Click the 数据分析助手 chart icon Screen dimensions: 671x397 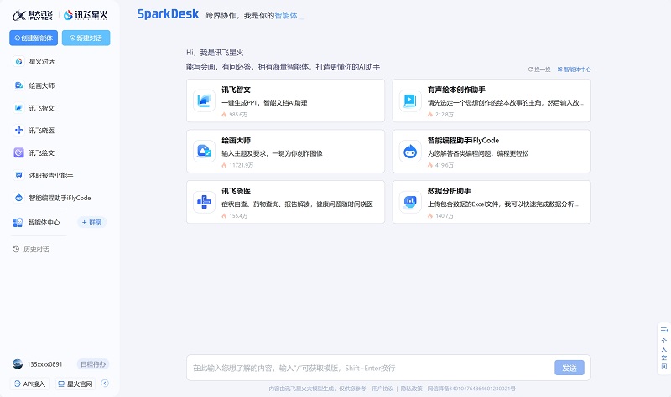pyautogui.click(x=410, y=202)
